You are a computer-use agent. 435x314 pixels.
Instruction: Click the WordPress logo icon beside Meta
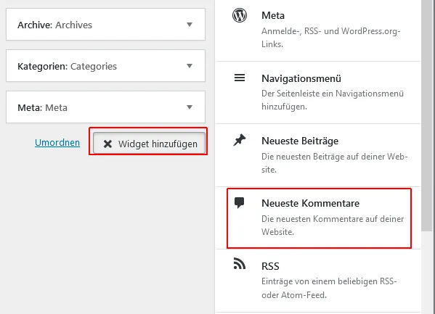coord(240,15)
